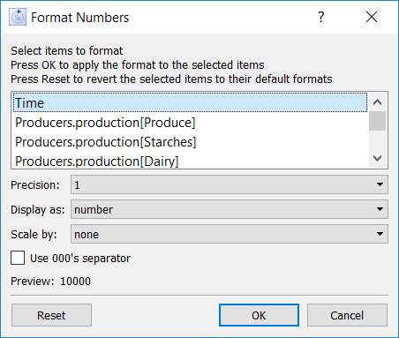
Task: Click the Precision combo box showing 1
Action: point(230,184)
